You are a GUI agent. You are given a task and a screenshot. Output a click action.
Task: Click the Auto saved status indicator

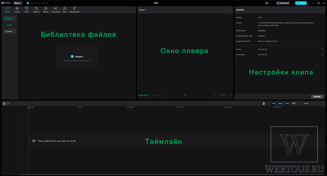37,3
